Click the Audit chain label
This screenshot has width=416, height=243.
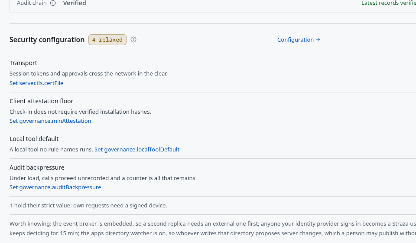pos(32,3)
